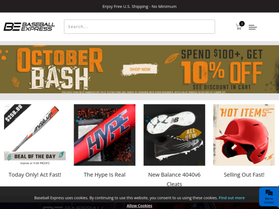
Task: Click the cart item count badge
Action: click(242, 24)
